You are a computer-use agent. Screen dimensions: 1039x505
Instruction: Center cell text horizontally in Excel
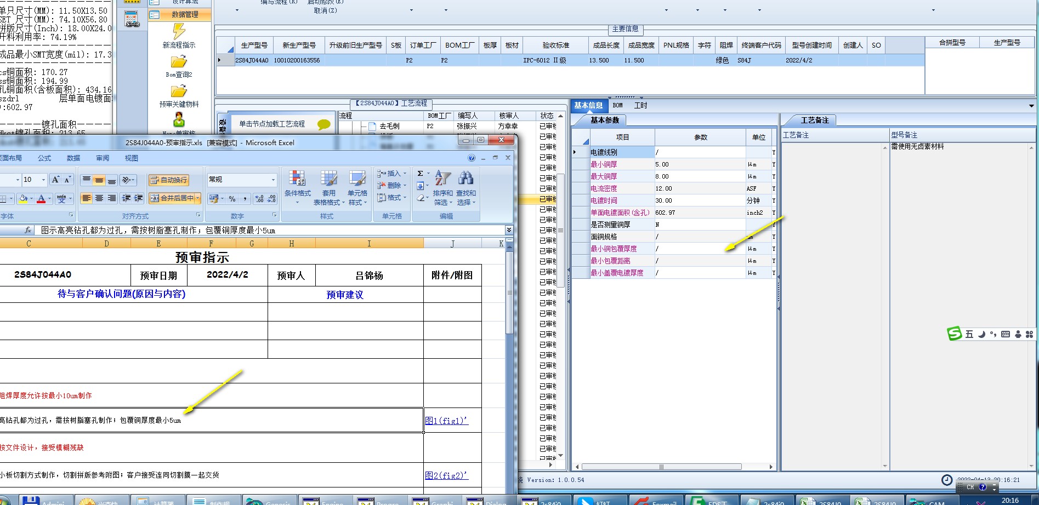[x=99, y=198]
